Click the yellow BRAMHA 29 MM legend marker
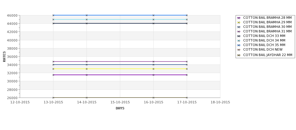Image resolution: width=296 pixels, height=130 pixels. pyautogui.click(x=239, y=22)
